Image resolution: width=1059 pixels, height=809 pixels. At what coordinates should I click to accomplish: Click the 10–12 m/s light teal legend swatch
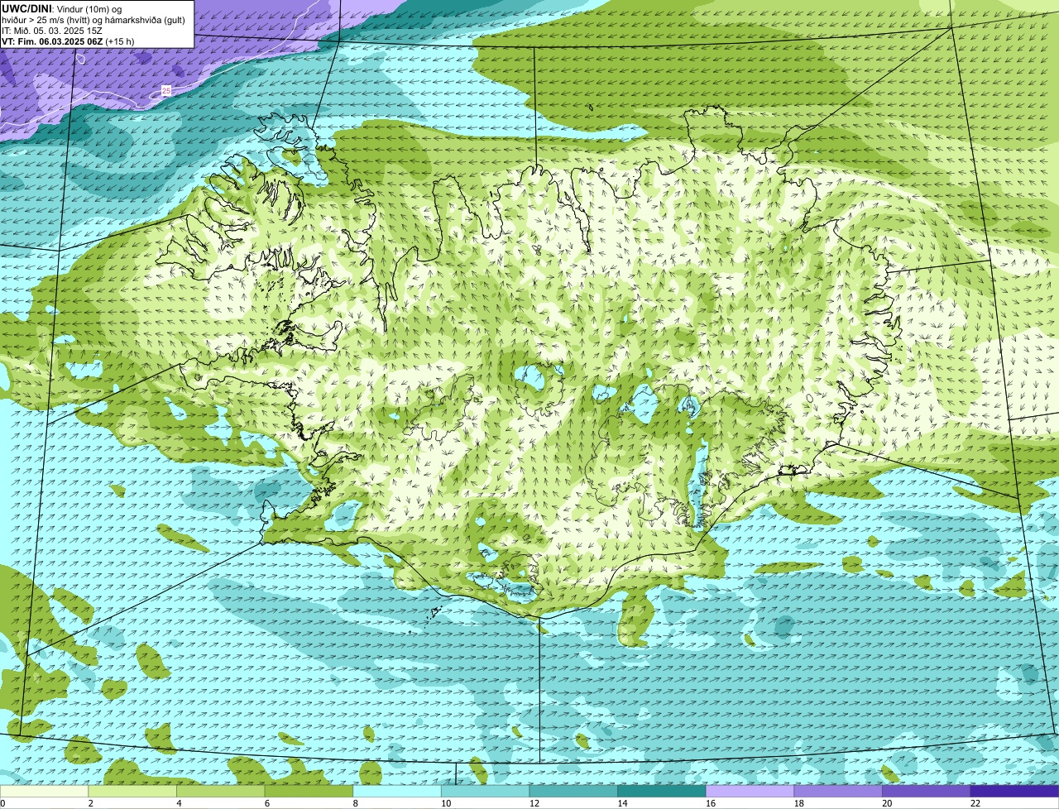(485, 791)
